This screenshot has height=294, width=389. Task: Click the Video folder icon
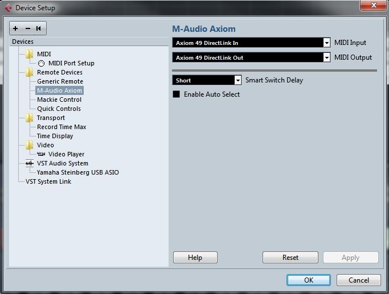click(x=30, y=145)
